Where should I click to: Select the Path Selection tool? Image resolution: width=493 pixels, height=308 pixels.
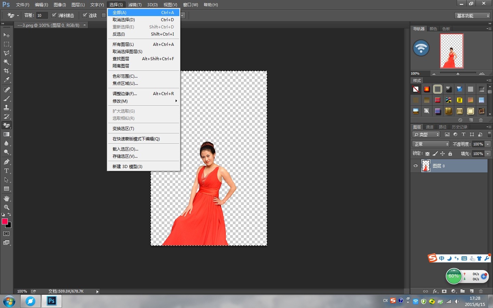[x=7, y=180]
